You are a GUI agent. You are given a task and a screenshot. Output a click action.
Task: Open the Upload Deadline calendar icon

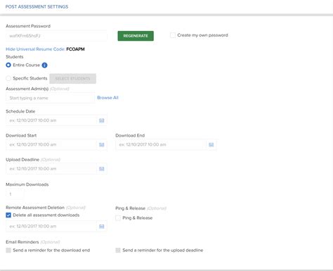pos(102,169)
